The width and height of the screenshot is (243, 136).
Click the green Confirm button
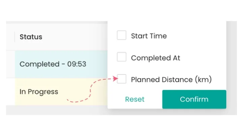(x=194, y=99)
